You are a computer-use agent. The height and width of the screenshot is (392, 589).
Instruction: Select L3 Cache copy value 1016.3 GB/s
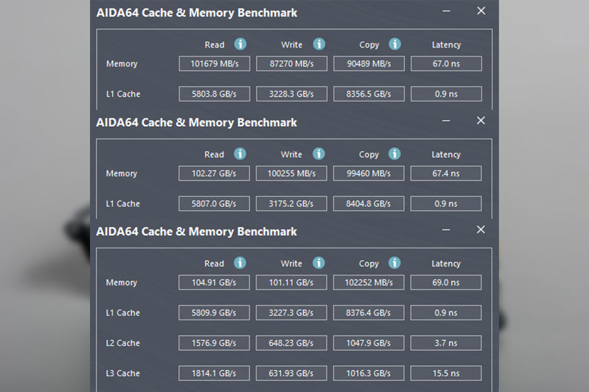point(369,373)
